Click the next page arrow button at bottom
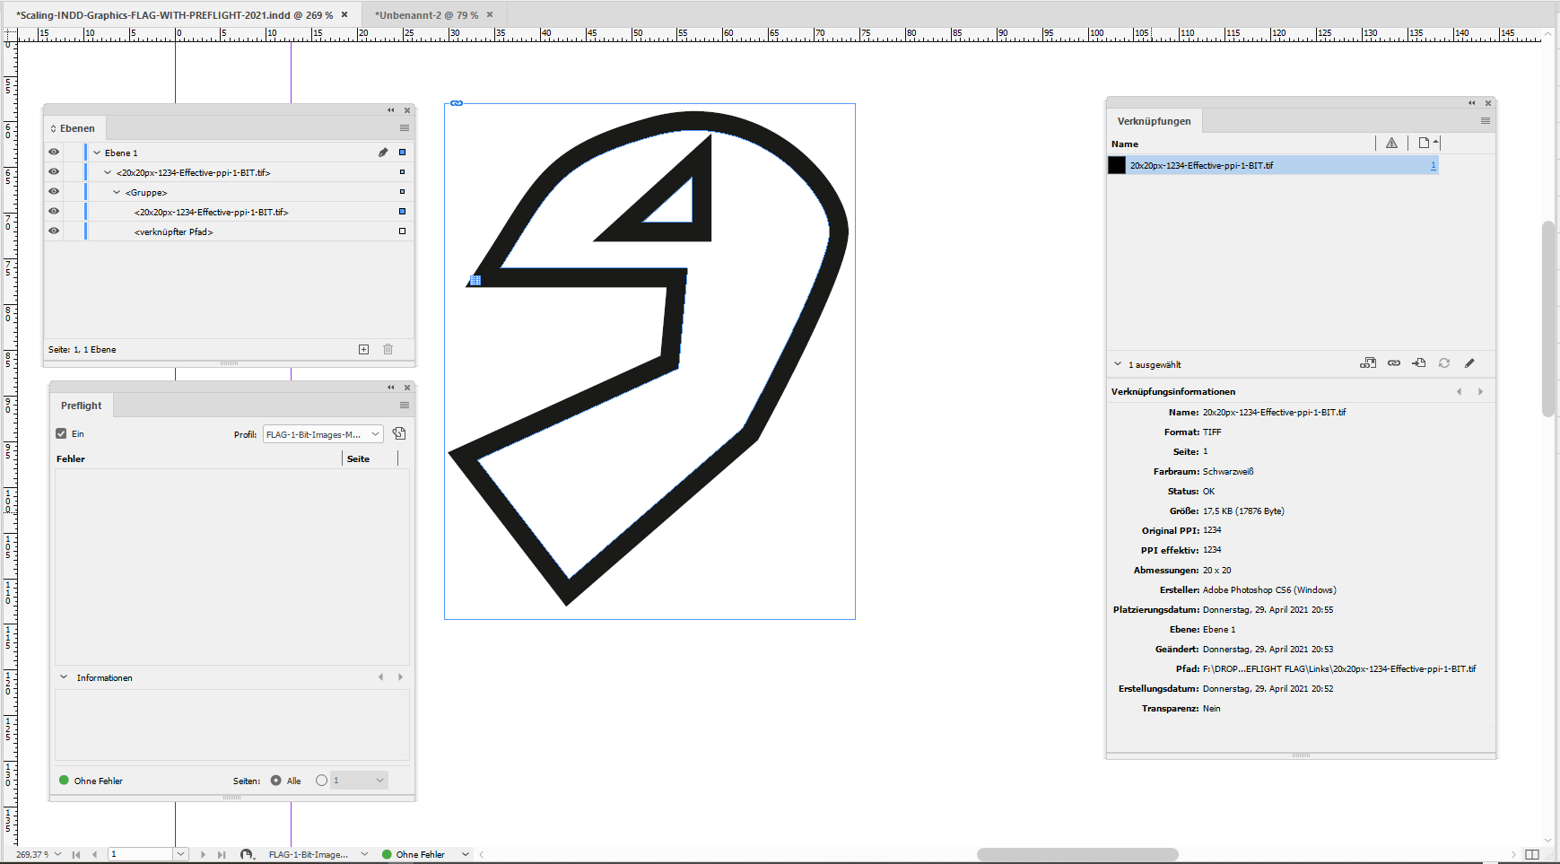The image size is (1560, 864). (x=204, y=853)
